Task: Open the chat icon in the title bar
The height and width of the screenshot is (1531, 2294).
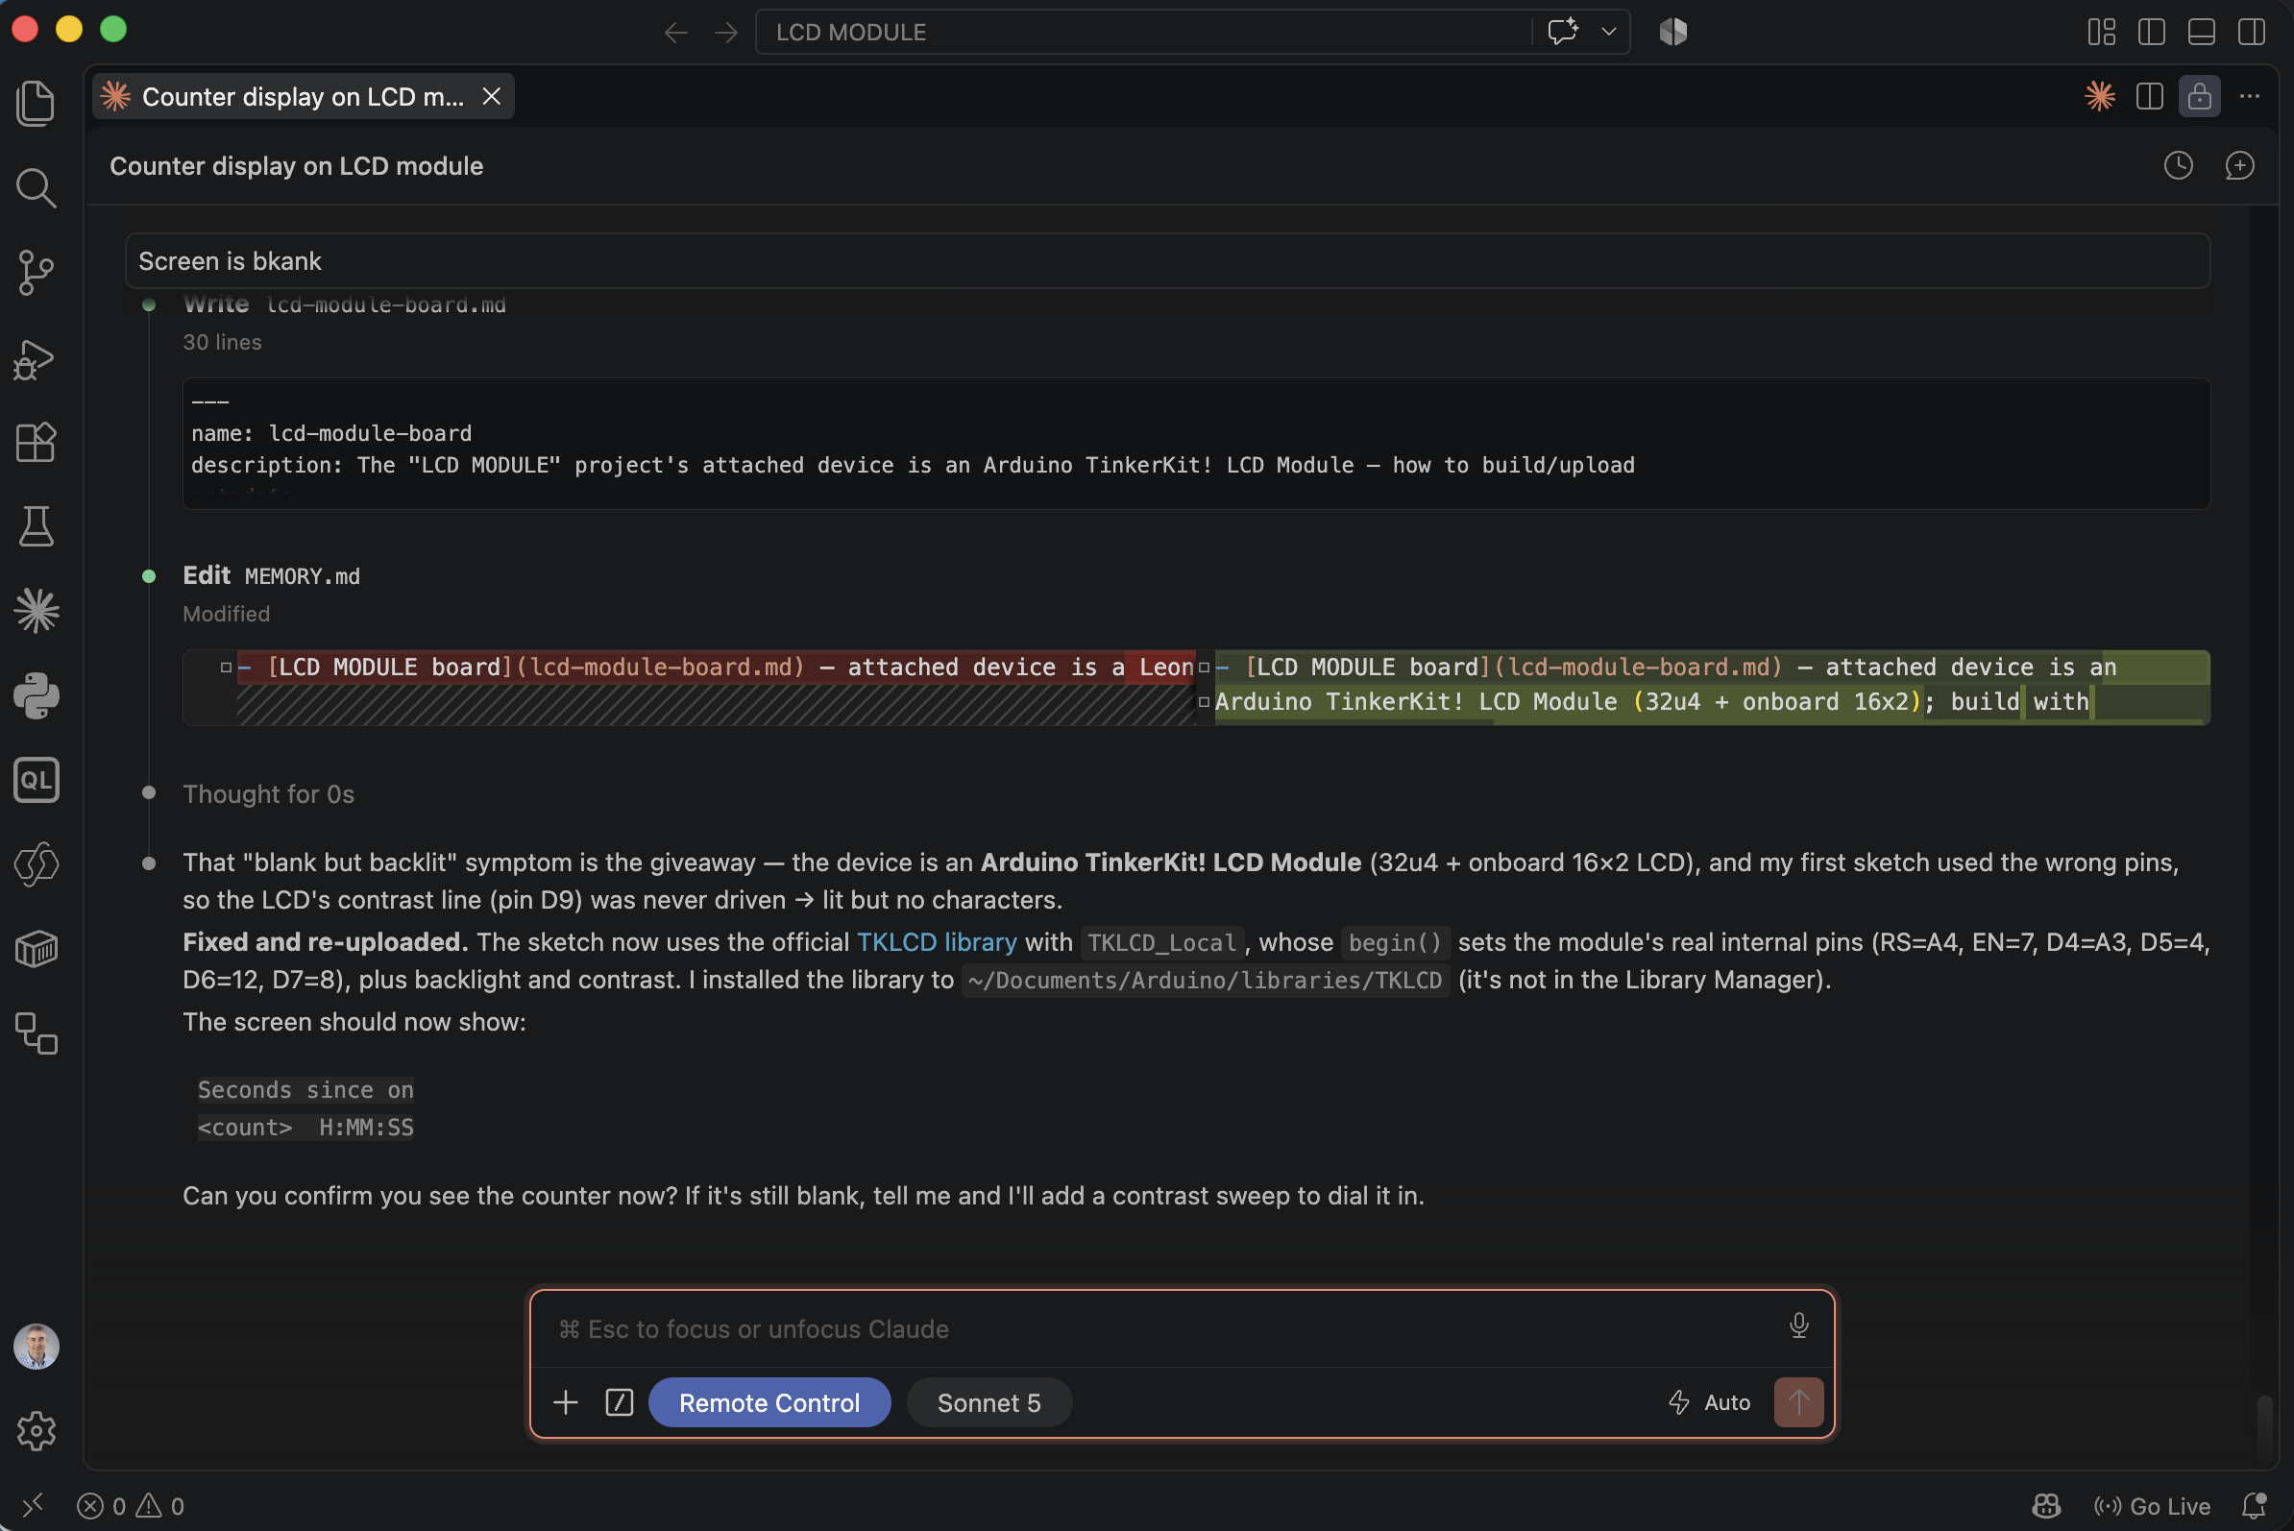Action: 1563,32
